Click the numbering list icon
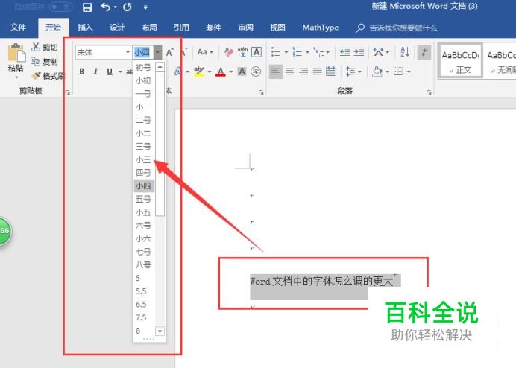 pyautogui.click(x=298, y=52)
